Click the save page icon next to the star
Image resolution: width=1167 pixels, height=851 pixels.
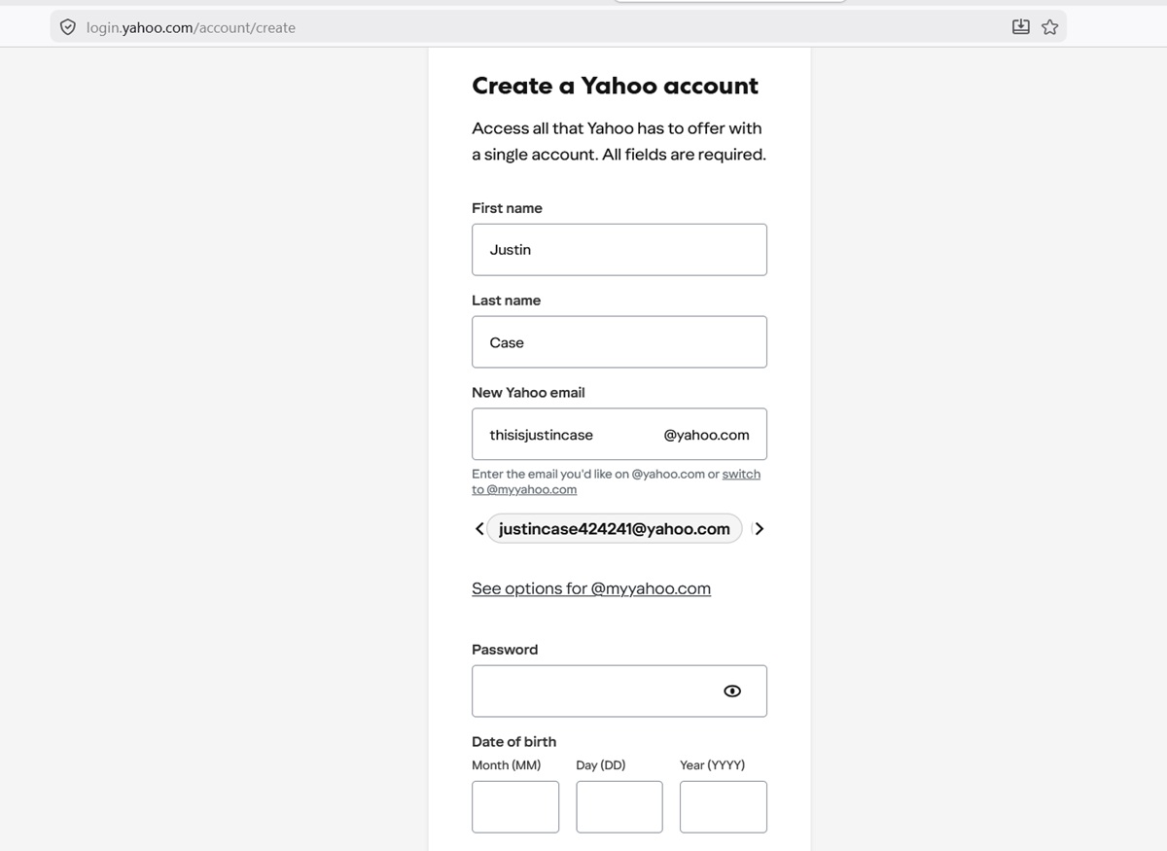point(1020,26)
